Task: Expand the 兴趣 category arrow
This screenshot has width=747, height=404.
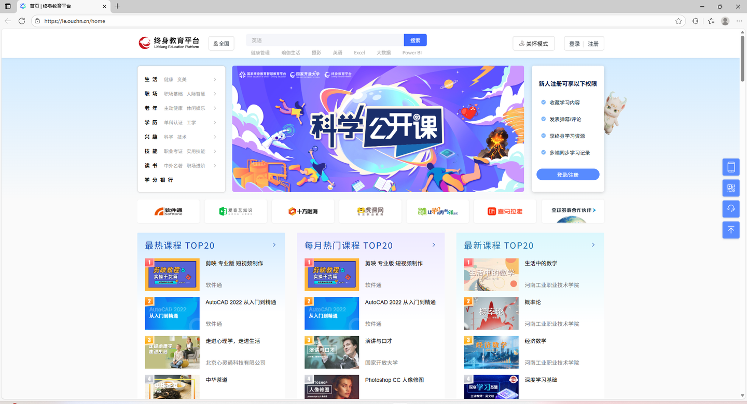Action: (215, 137)
